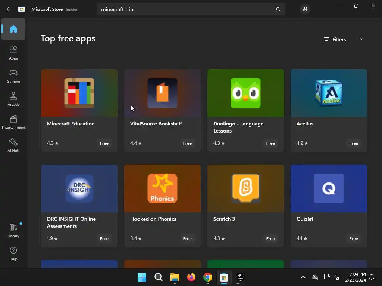
Task: Open the Scratch 3 title text
Action: click(224, 219)
